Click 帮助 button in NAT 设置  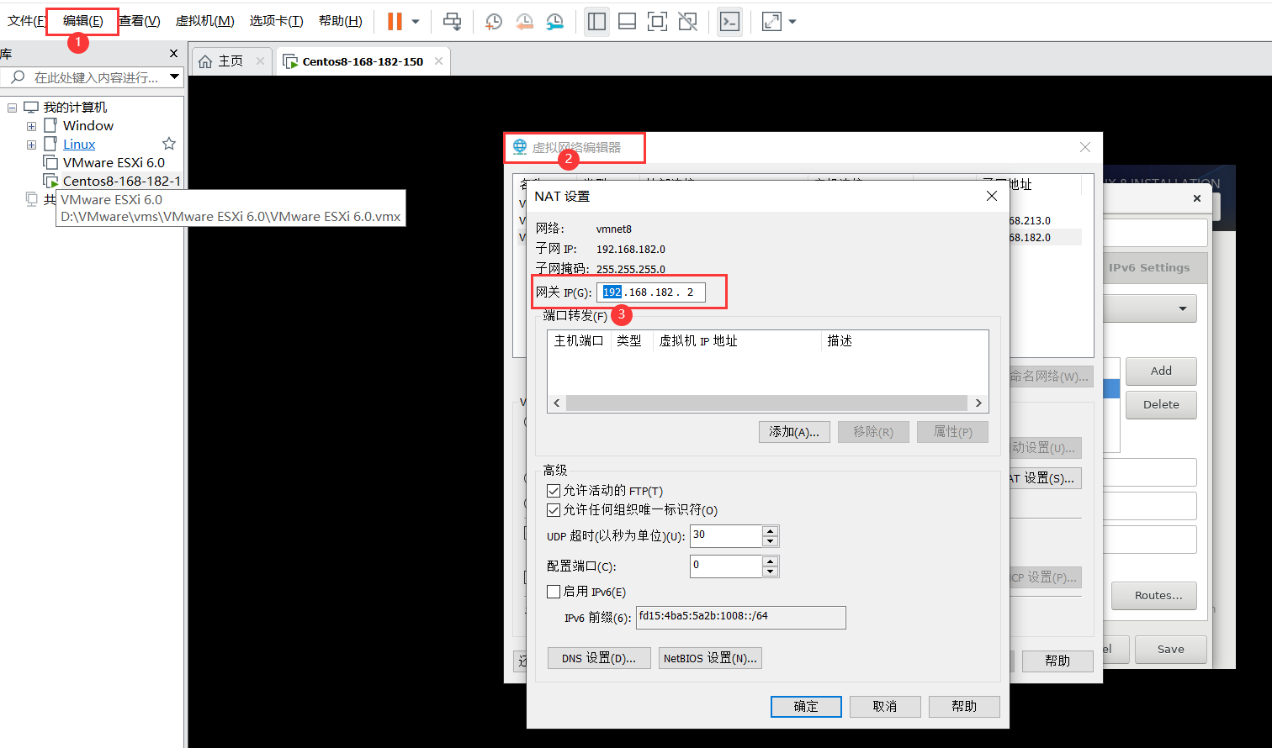coord(964,707)
